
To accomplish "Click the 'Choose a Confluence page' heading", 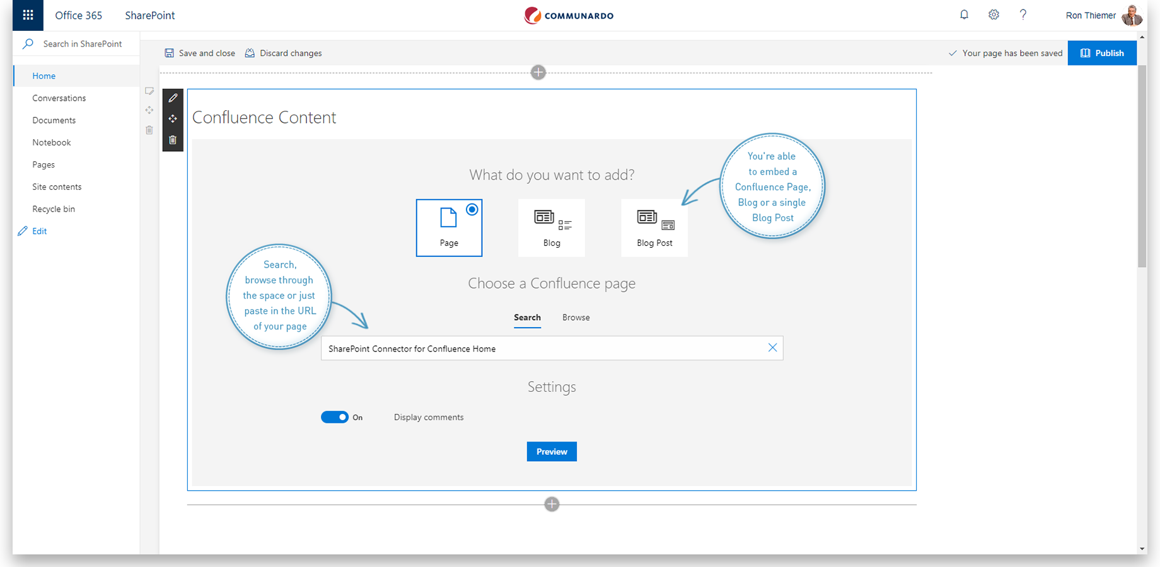I will coord(552,283).
